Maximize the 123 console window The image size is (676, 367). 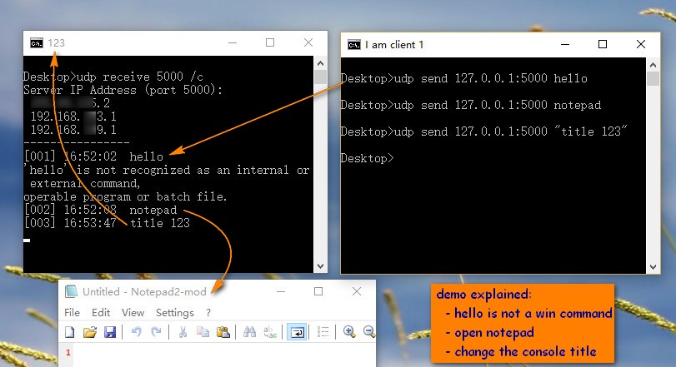pos(270,42)
